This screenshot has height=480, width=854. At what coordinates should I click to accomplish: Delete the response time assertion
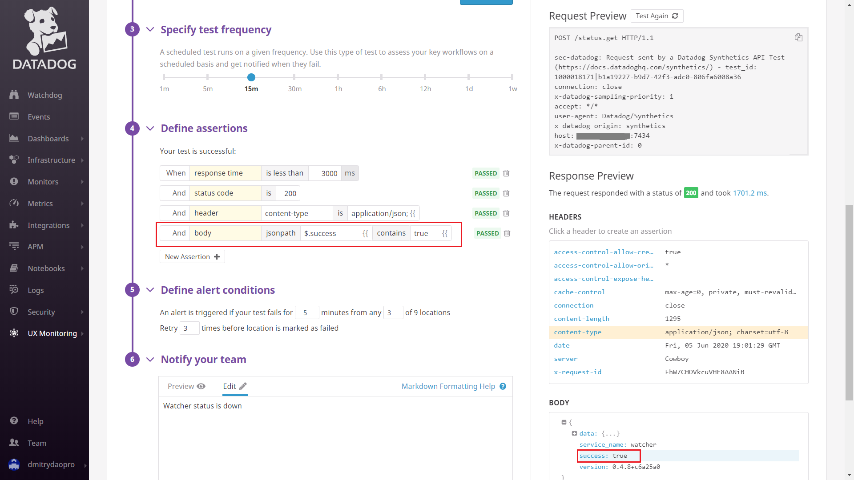(x=506, y=173)
